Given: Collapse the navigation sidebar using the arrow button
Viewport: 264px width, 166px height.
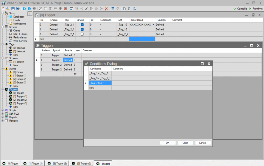Looking at the screenshot, I should [x=30, y=14].
